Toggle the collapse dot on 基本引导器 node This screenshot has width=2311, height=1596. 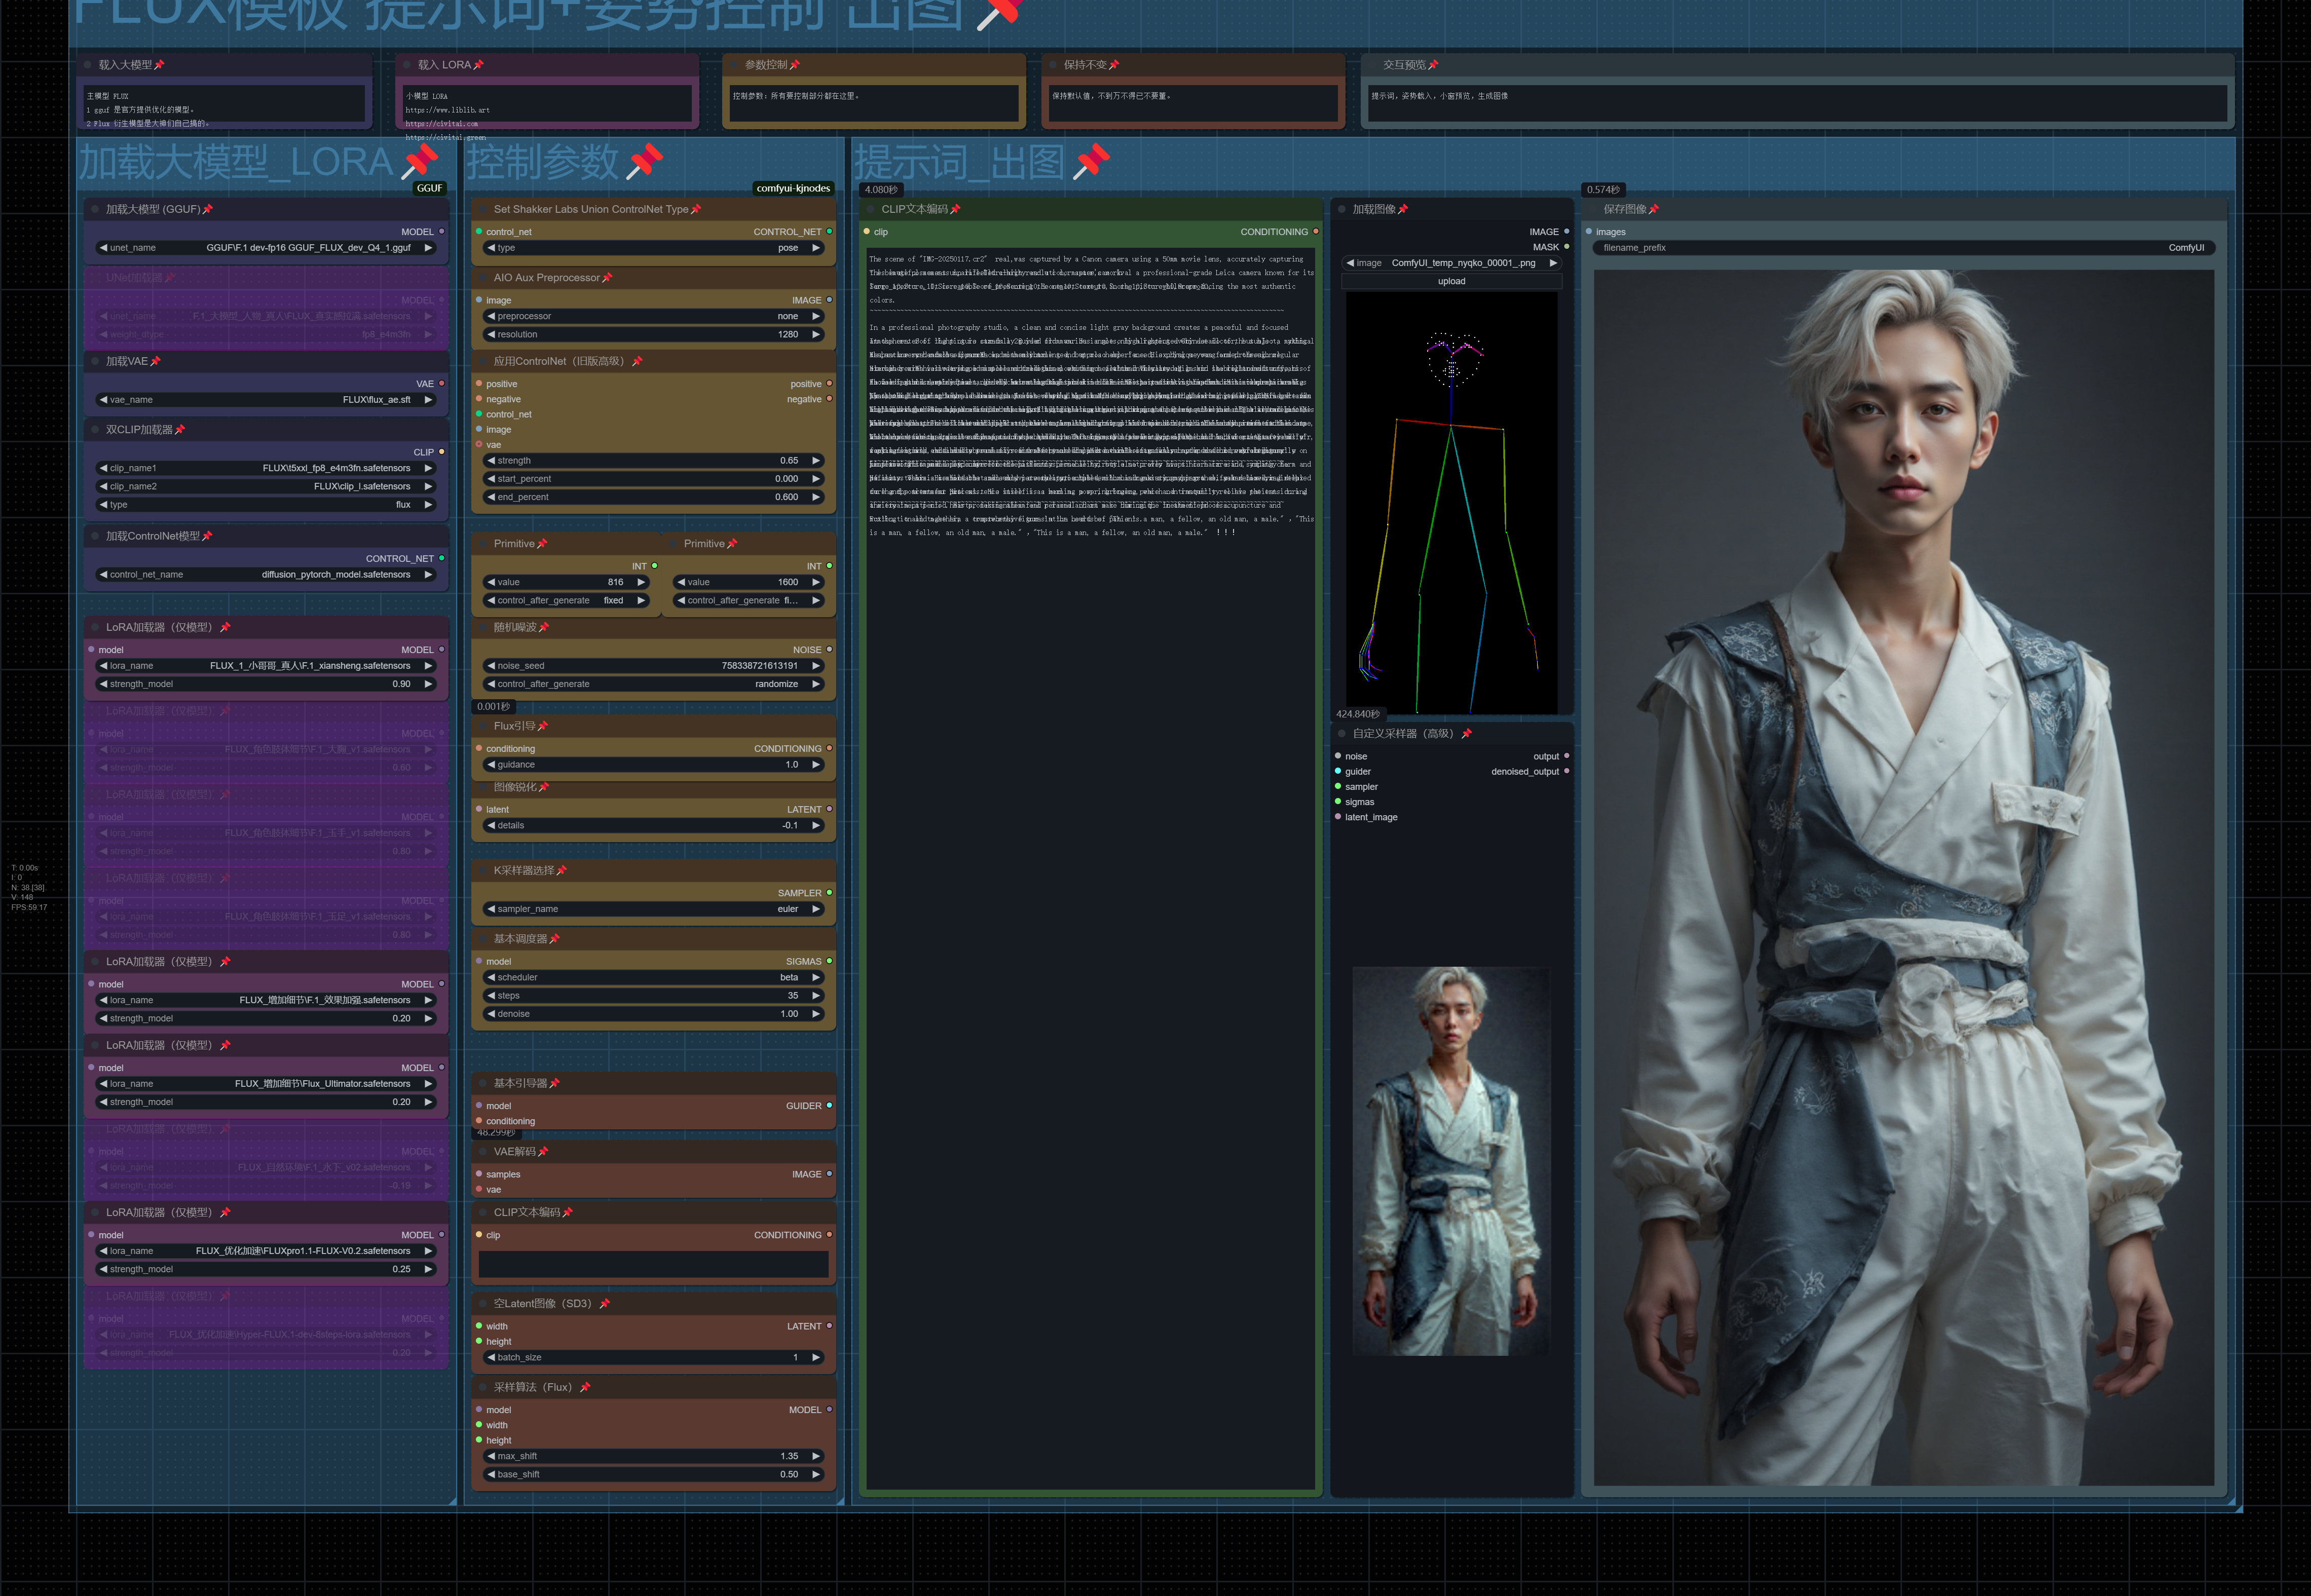point(482,1083)
